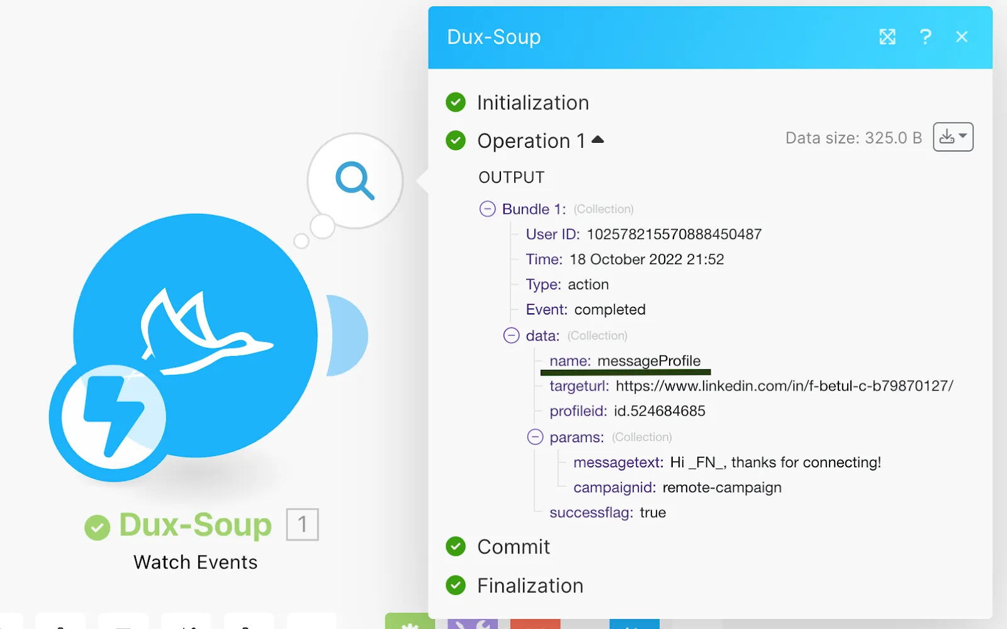1007x629 pixels.
Task: Click the operation count badge showing 1
Action: tap(302, 524)
